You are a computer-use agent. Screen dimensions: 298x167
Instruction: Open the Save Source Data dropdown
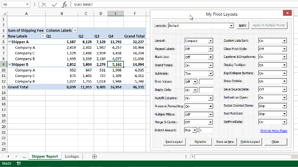click(x=284, y=90)
